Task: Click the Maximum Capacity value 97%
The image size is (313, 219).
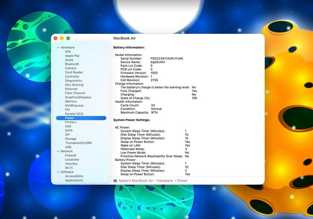Action: tap(154, 113)
